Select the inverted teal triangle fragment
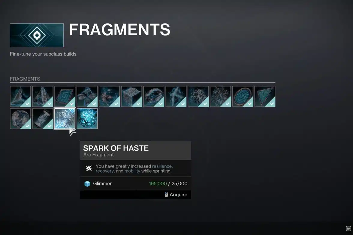Image resolution: width=353 pixels, height=235 pixels. click(x=265, y=96)
